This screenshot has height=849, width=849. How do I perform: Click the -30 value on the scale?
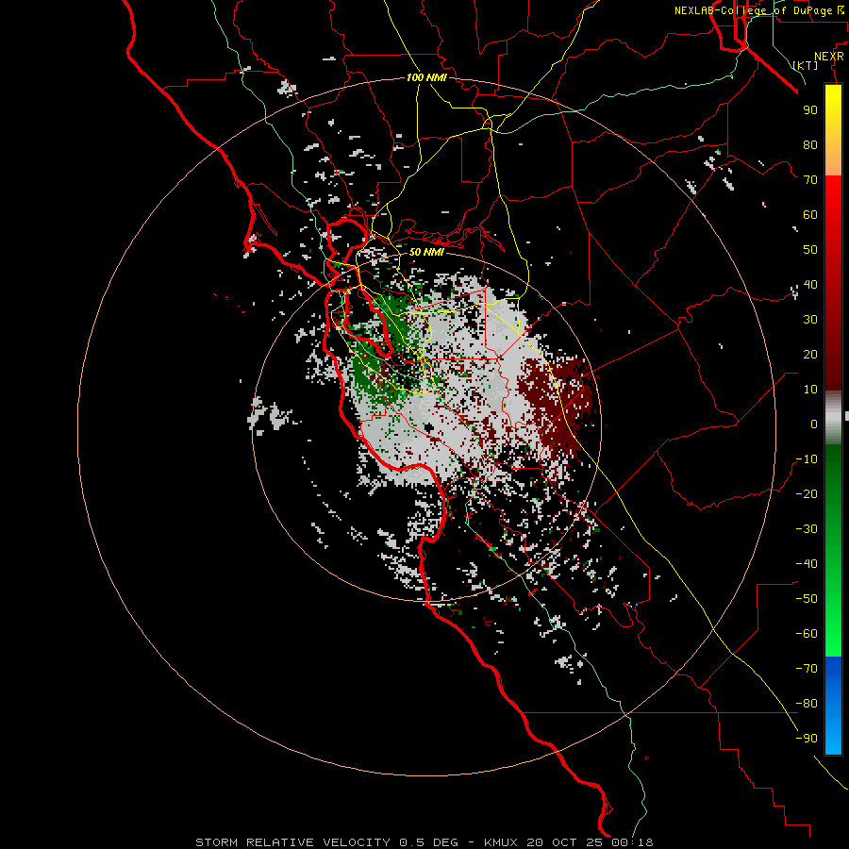point(807,529)
